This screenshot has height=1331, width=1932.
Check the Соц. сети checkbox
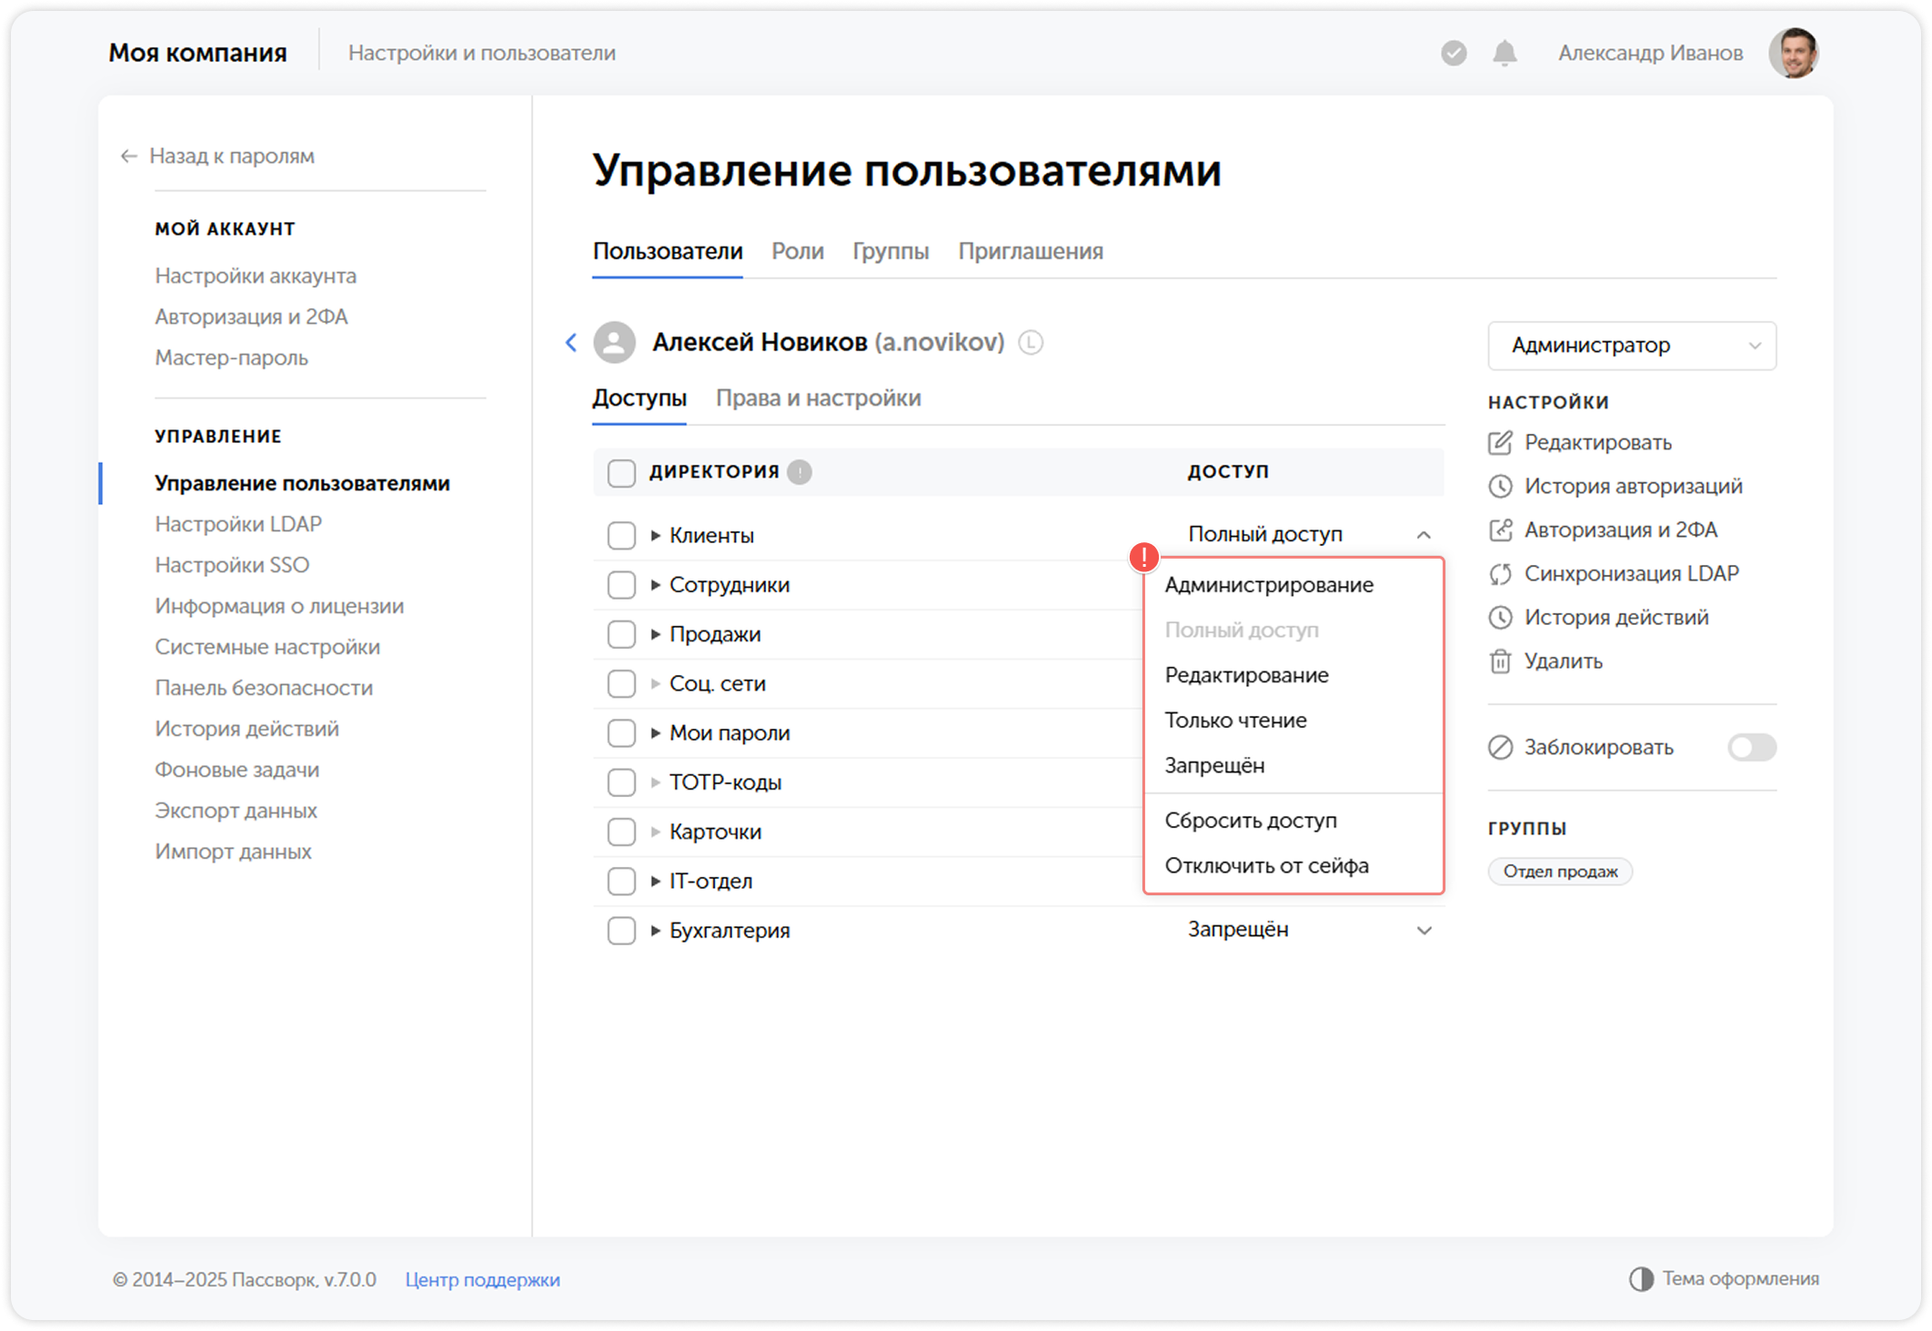tap(621, 683)
